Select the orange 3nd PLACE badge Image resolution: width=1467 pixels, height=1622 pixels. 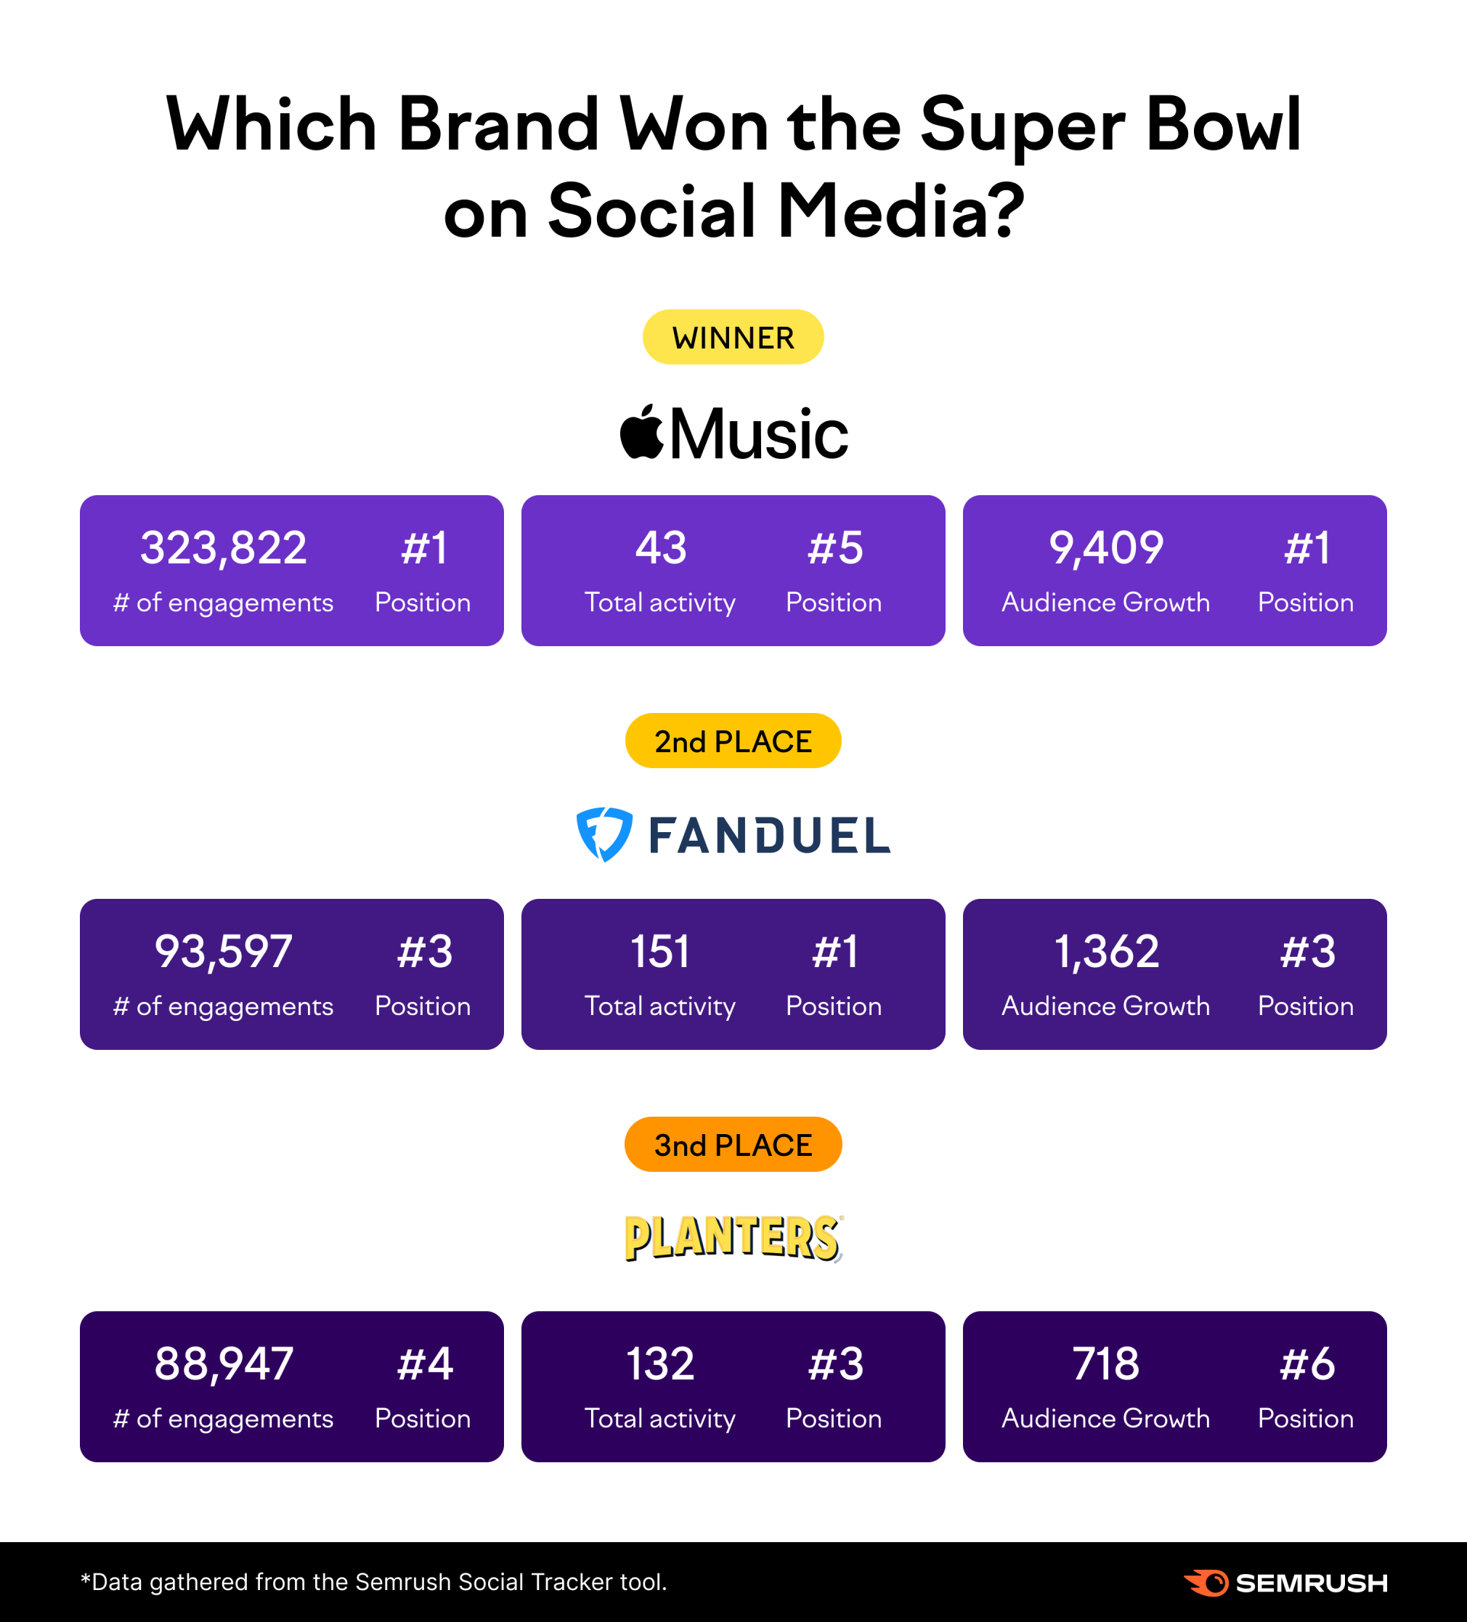click(733, 1144)
